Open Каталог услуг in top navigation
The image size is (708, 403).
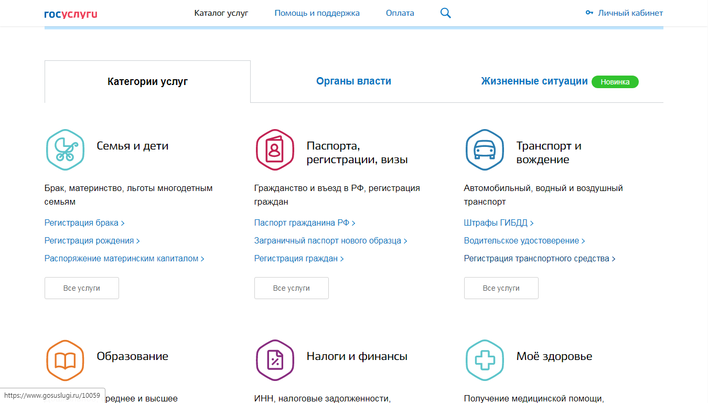[221, 13]
